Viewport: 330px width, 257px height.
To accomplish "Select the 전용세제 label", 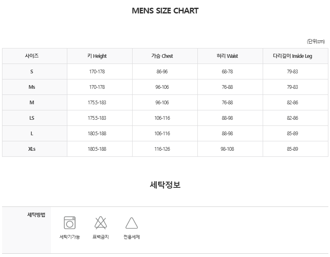I will pyautogui.click(x=131, y=237).
